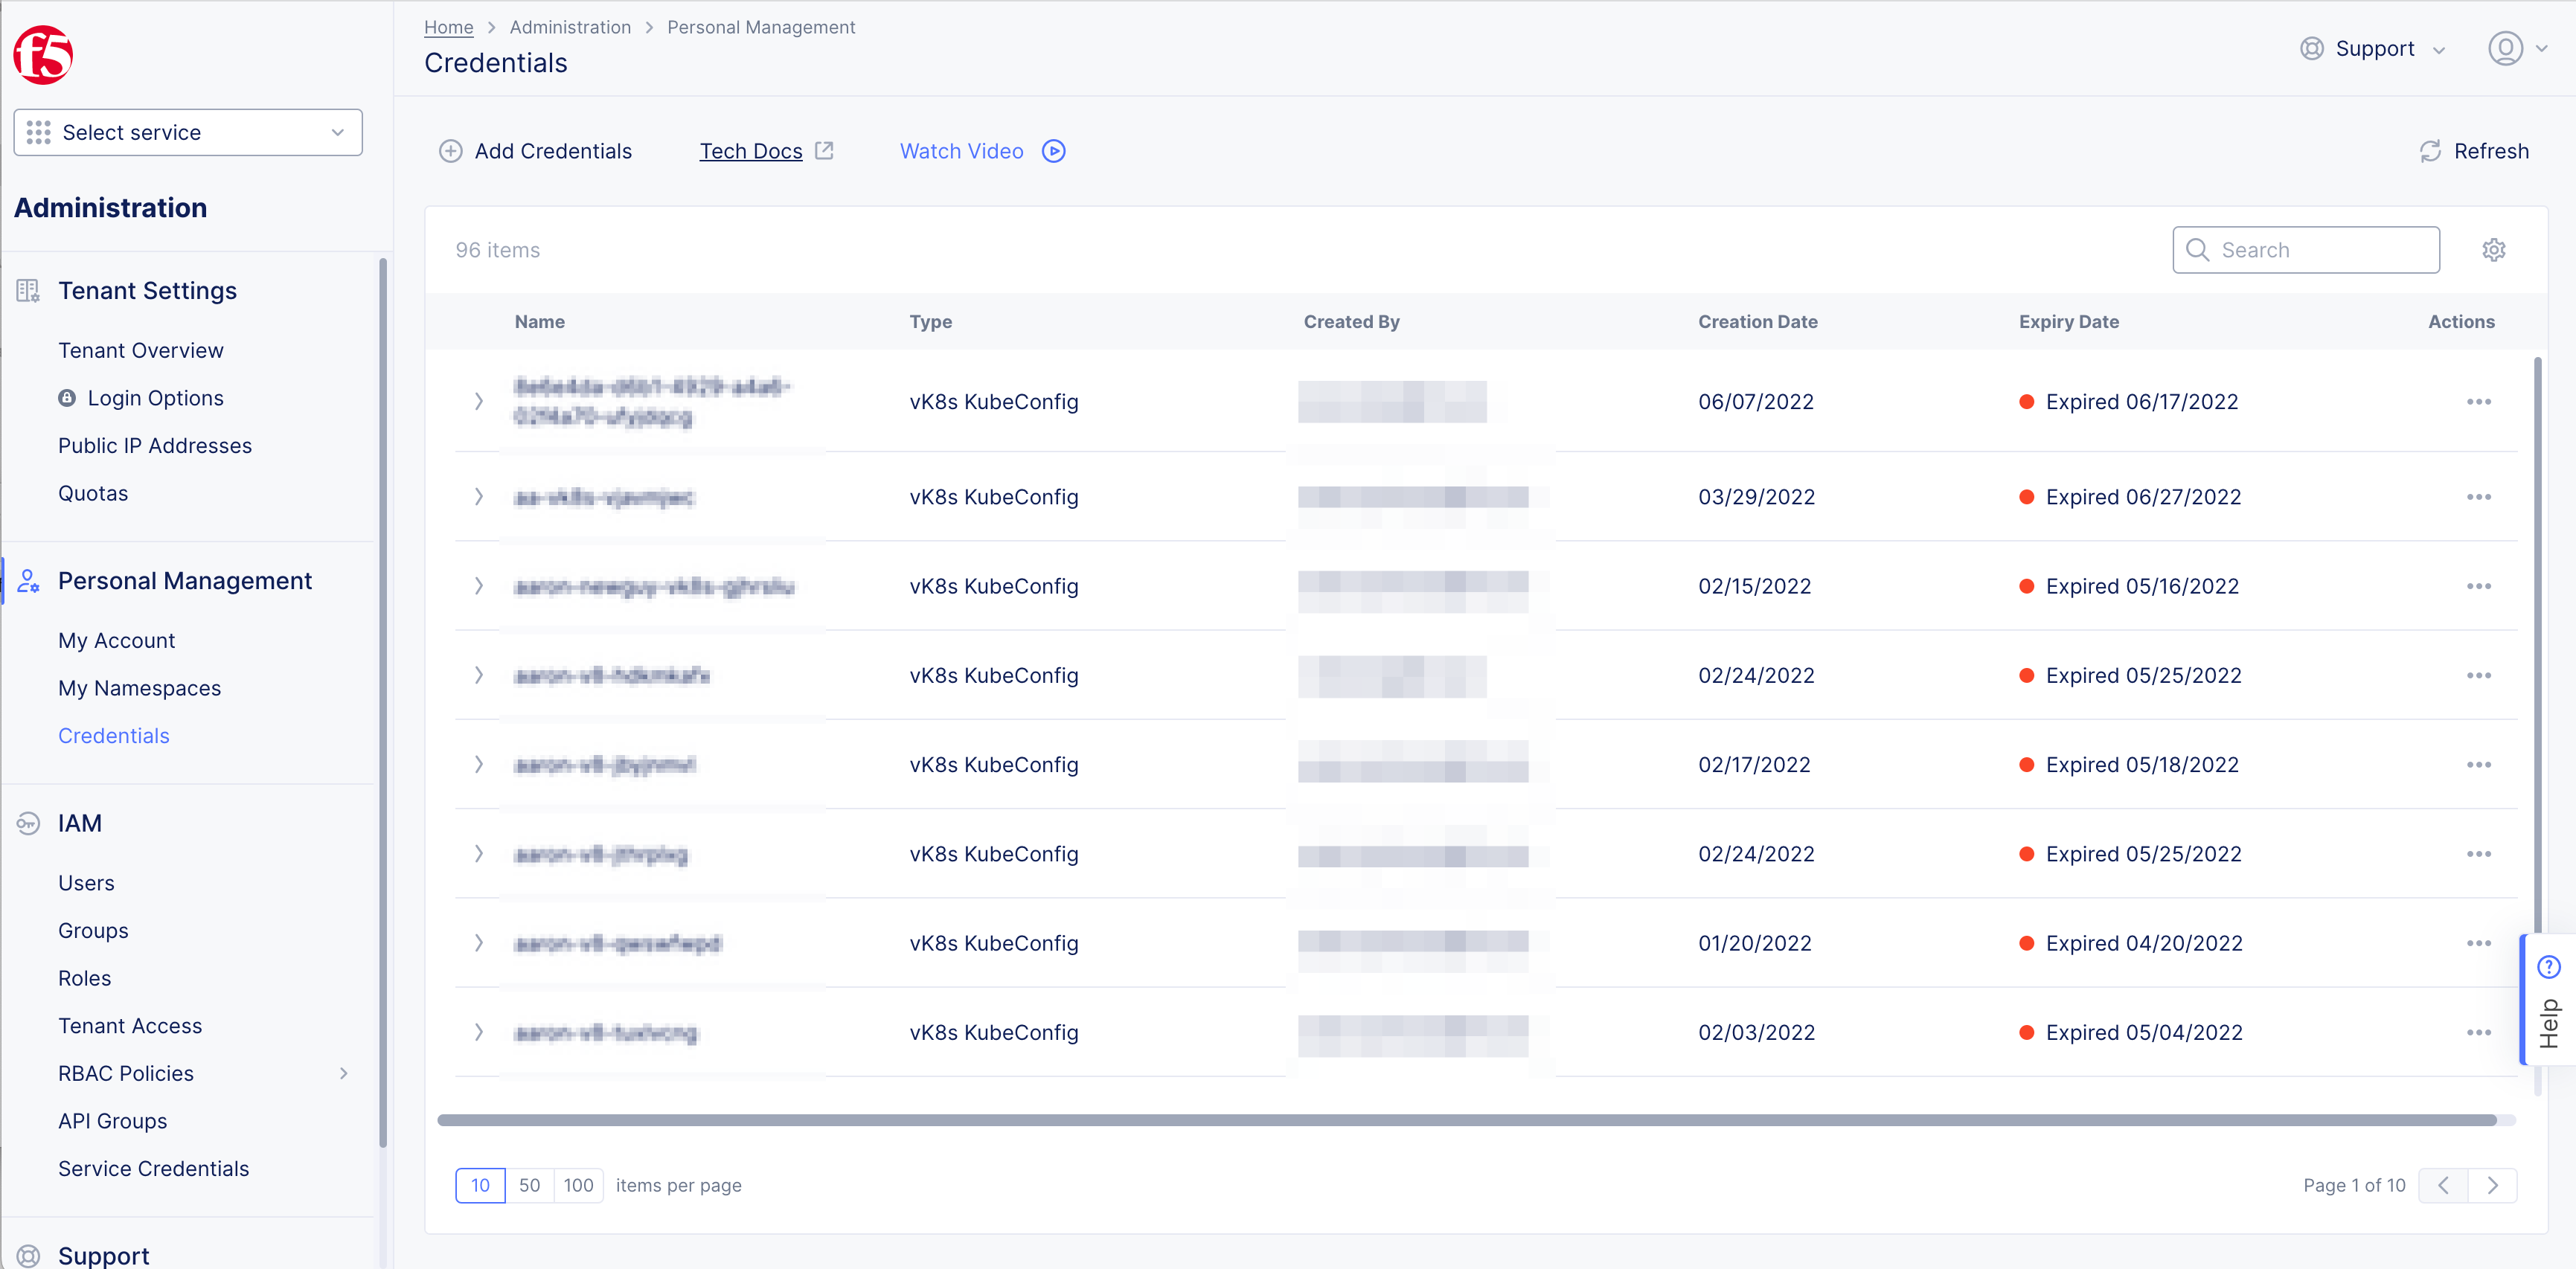
Task: Click the Add Credentials plus icon
Action: pyautogui.click(x=451, y=151)
